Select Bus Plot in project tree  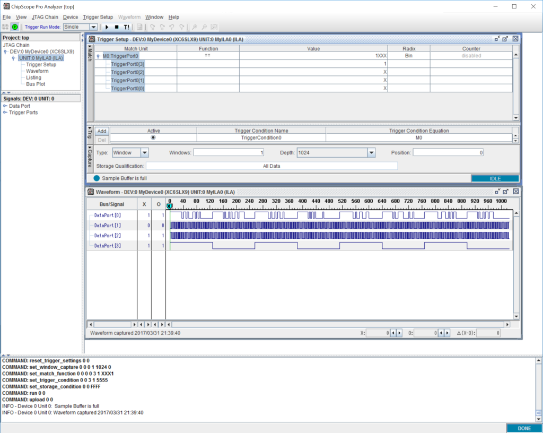coord(36,84)
